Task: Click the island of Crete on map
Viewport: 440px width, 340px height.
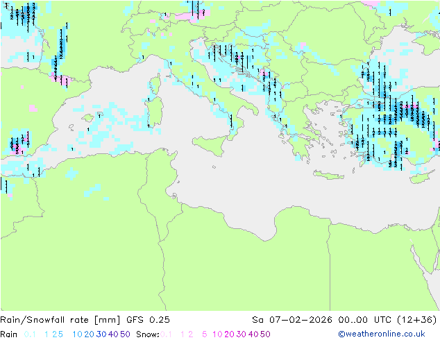Action: tap(328, 175)
